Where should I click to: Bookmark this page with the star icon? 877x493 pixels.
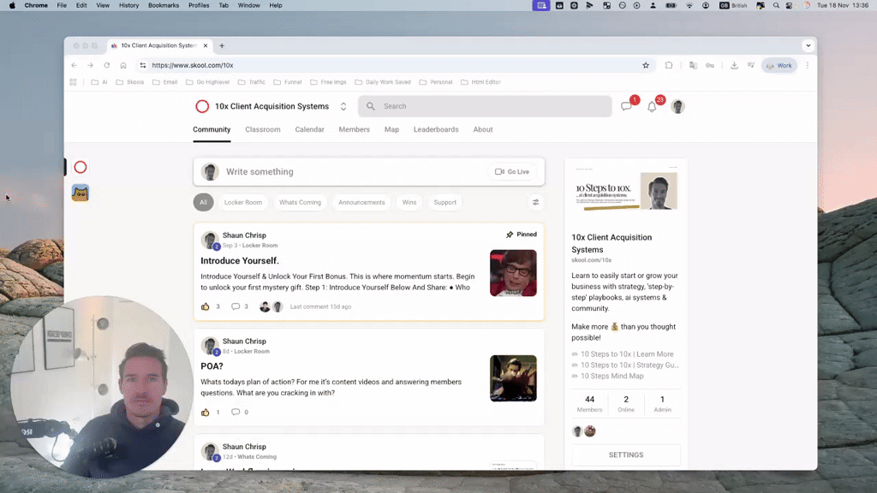click(x=646, y=65)
